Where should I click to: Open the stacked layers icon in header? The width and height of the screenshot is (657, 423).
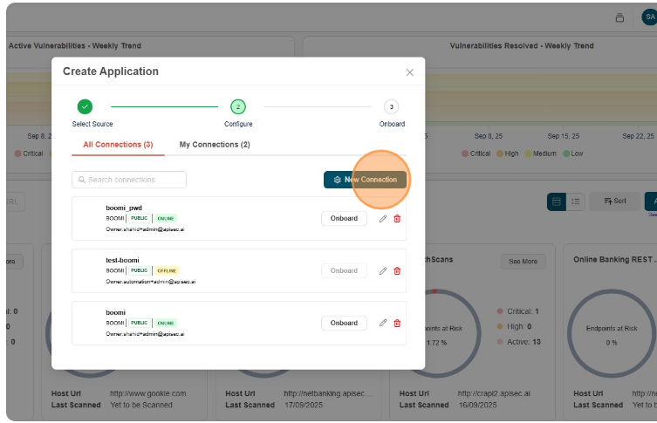pyautogui.click(x=620, y=17)
